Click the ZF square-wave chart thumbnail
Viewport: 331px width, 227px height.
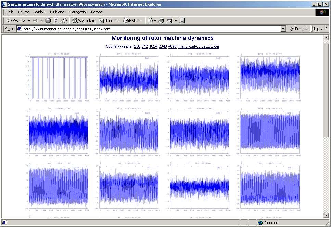tap(57, 78)
